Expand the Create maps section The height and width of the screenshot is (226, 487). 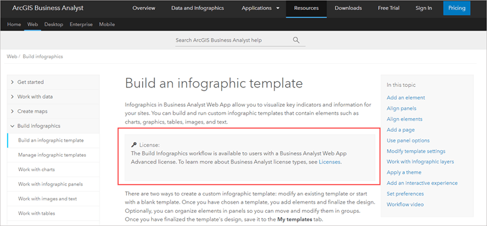(x=53, y=111)
